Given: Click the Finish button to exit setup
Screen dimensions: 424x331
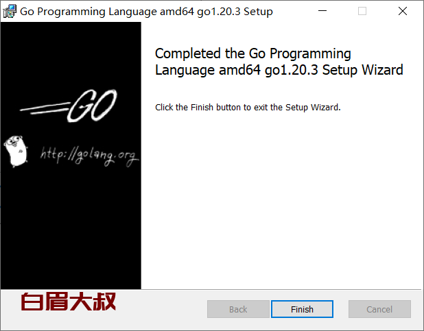Looking at the screenshot, I should click(x=302, y=309).
